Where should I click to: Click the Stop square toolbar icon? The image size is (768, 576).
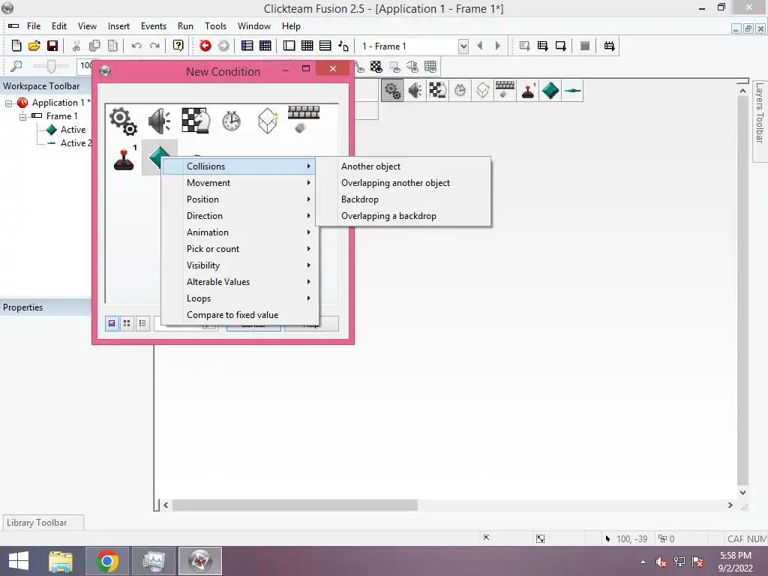pos(585,46)
